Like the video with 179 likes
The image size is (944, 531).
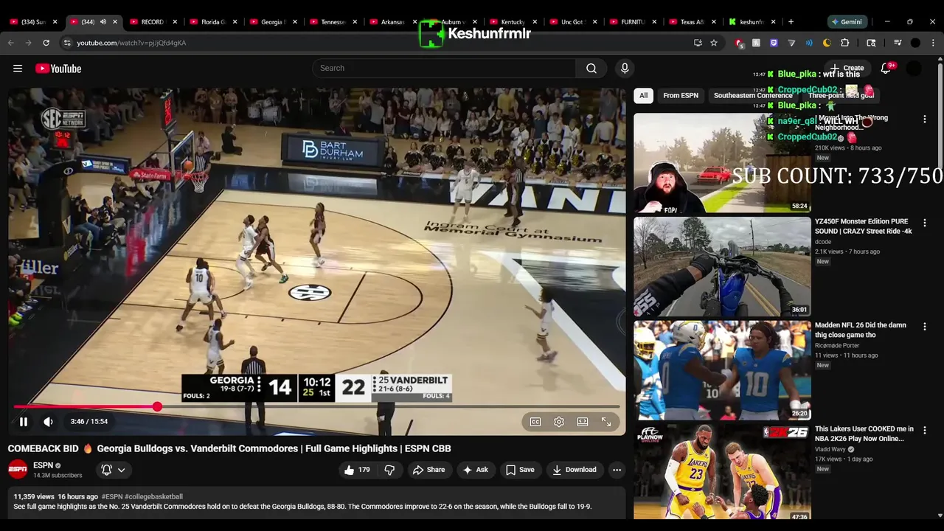tap(357, 470)
